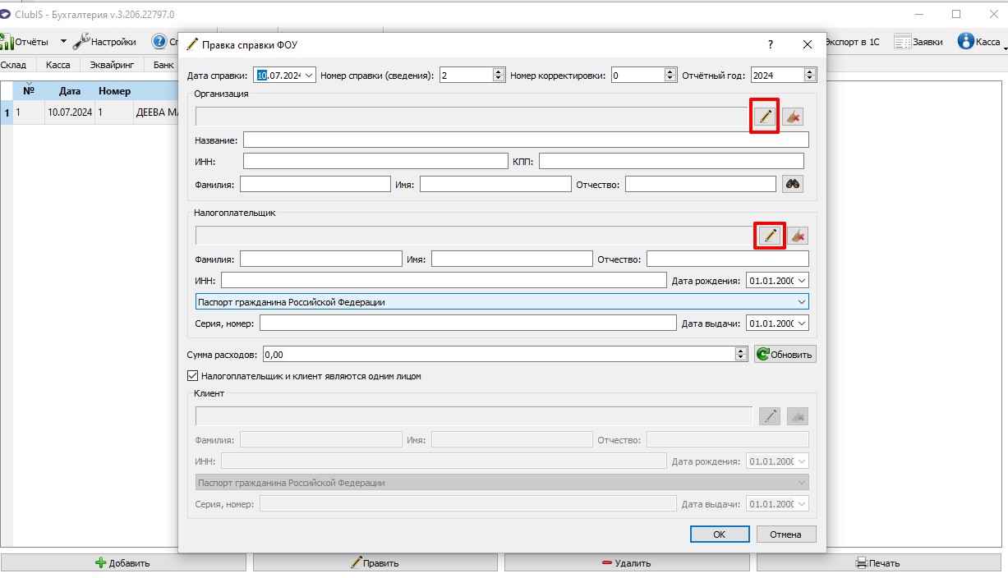This screenshot has height=578, width=1008.
Task: Click the organization Фамилия input field
Action: tap(315, 184)
